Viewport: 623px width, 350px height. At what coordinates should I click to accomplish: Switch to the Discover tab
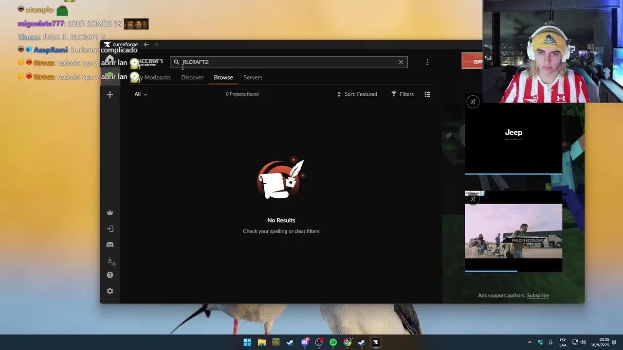pyautogui.click(x=192, y=77)
